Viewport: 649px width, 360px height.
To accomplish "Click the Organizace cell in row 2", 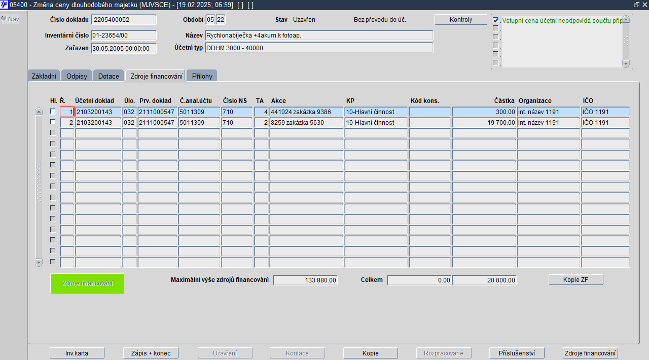I will click(548, 123).
